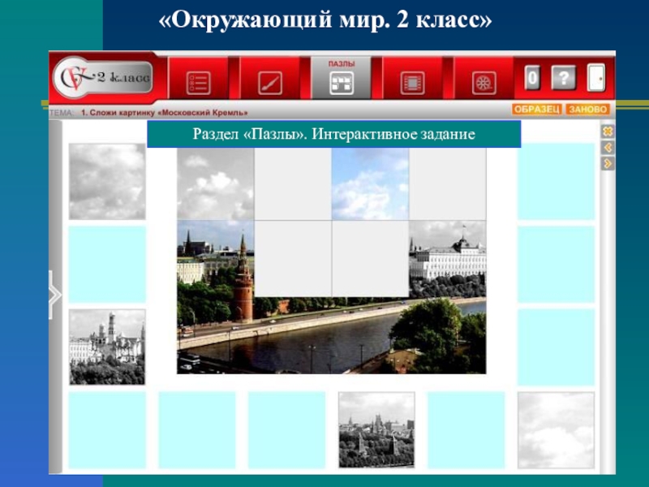Pick the grey clouds piece in left column

click(107, 181)
